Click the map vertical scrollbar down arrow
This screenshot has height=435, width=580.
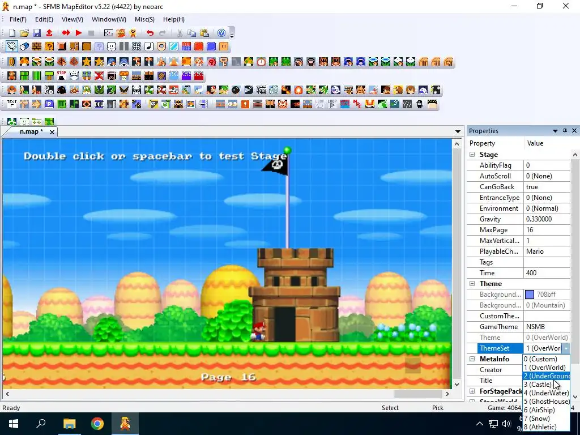pos(457,385)
